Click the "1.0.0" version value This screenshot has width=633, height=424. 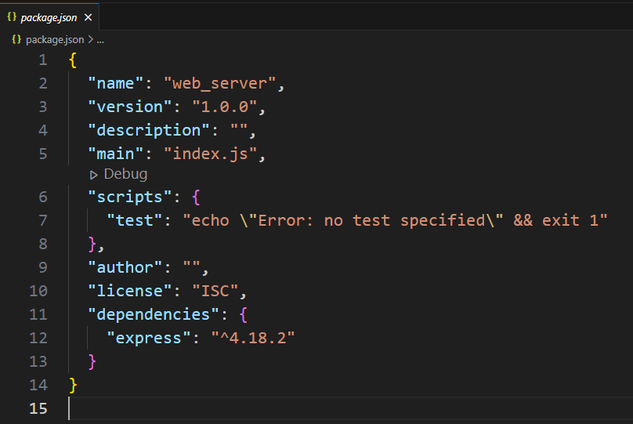[x=225, y=107]
